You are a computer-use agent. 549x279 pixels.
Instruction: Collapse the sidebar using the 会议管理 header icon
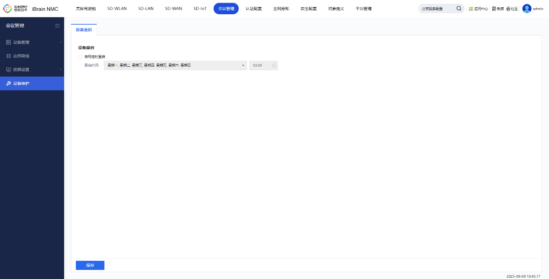click(x=57, y=26)
